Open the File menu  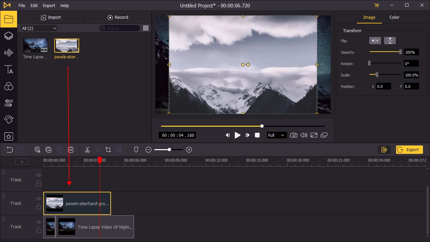(22, 5)
